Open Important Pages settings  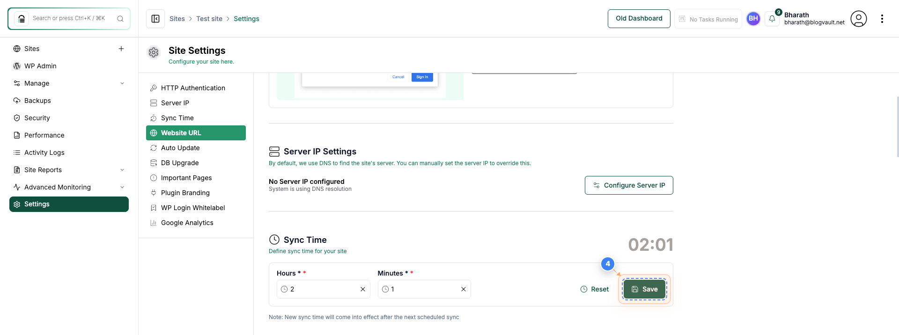pos(196,178)
